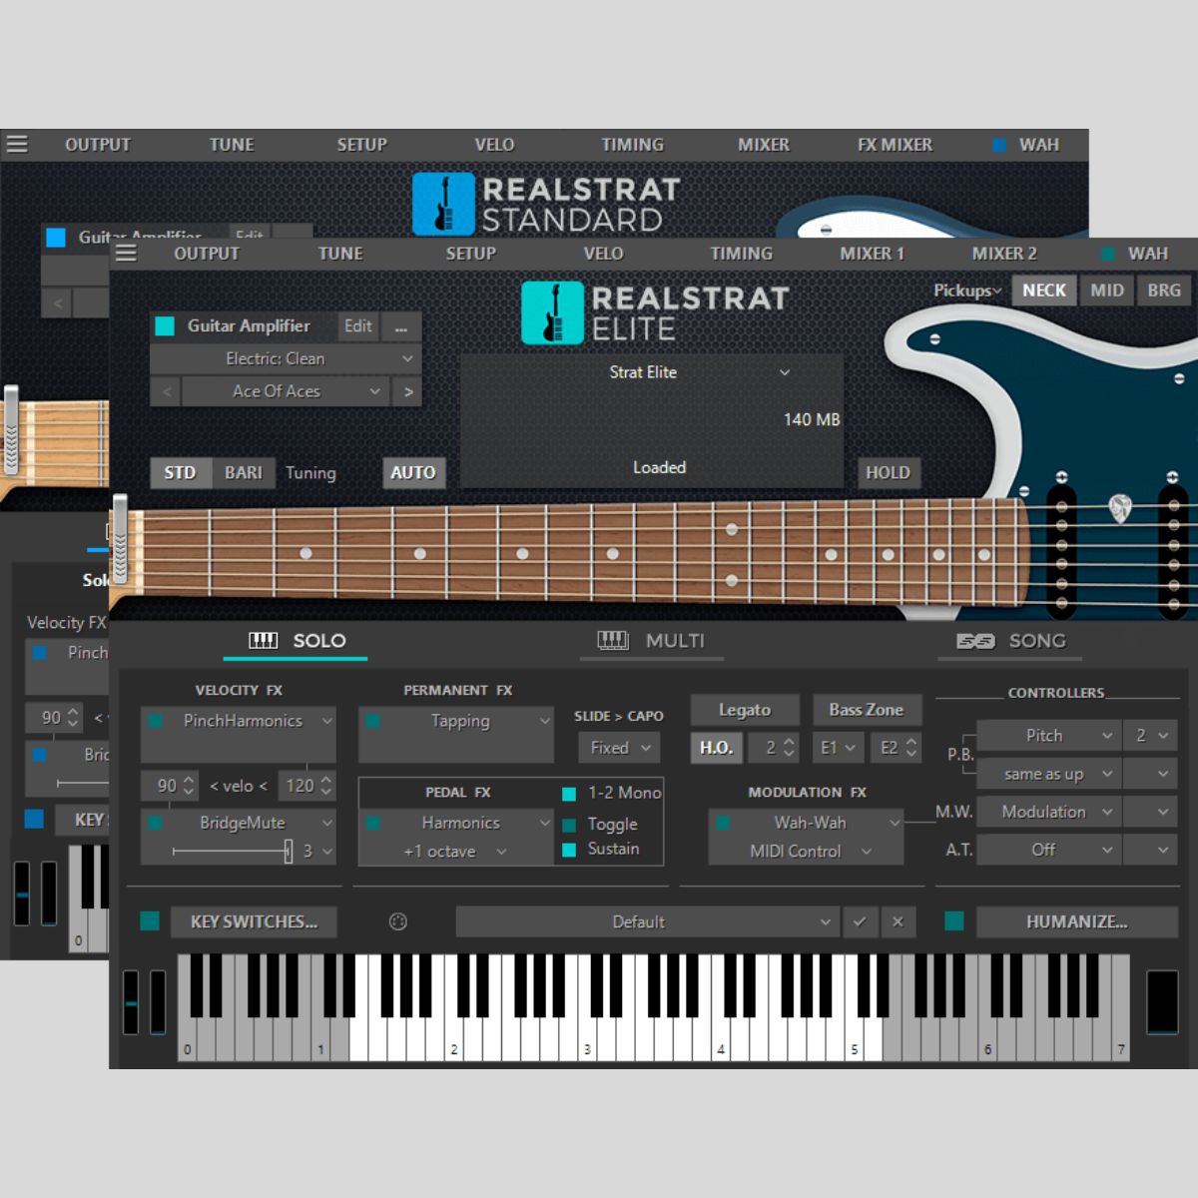The width and height of the screenshot is (1198, 1198).
Task: Click the SONG mode icon
Action: [975, 641]
